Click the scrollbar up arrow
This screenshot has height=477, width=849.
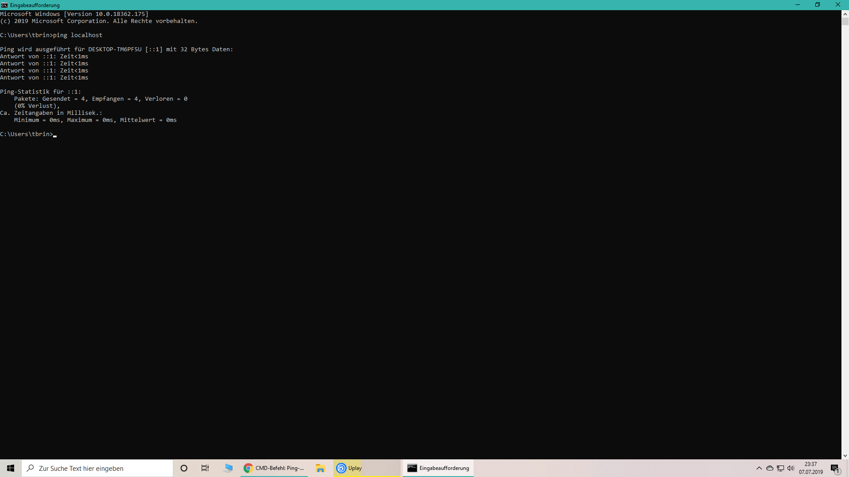(x=845, y=14)
